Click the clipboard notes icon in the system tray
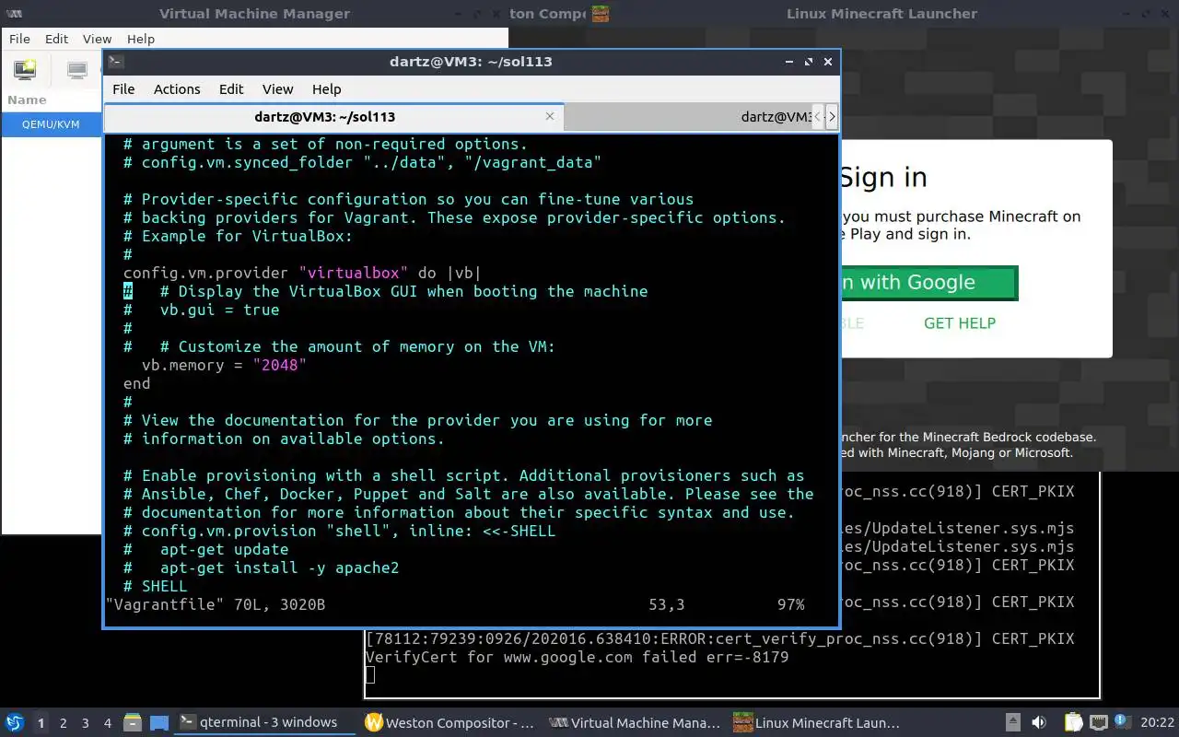Image resolution: width=1179 pixels, height=737 pixels. [1073, 723]
